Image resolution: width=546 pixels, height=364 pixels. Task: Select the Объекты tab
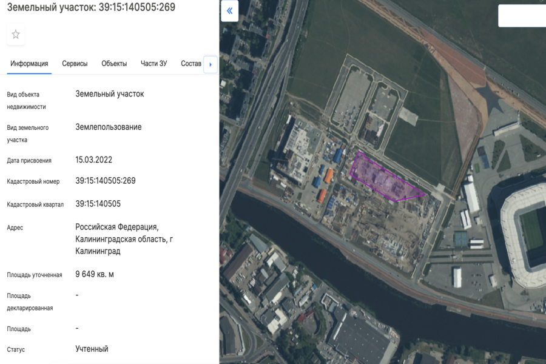(114, 64)
